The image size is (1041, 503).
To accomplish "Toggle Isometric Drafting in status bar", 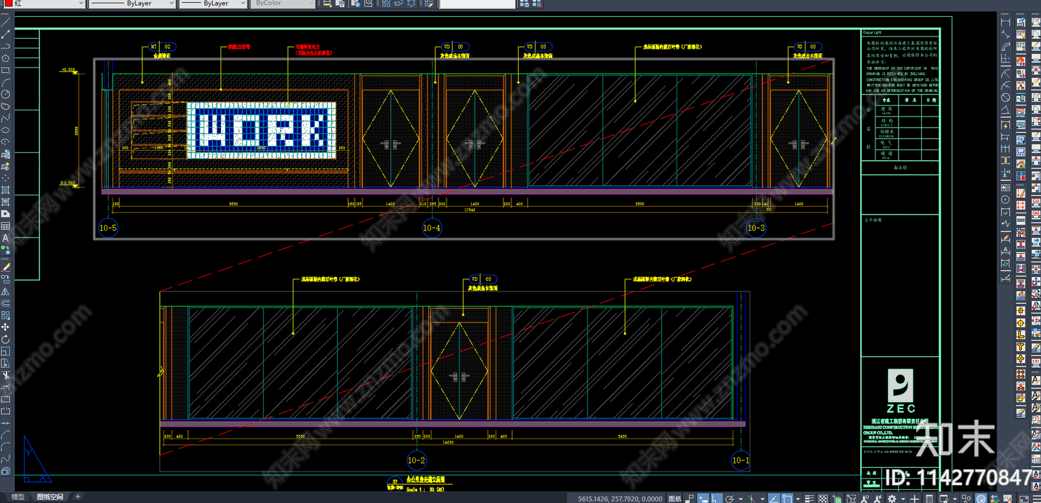I will pos(751,498).
